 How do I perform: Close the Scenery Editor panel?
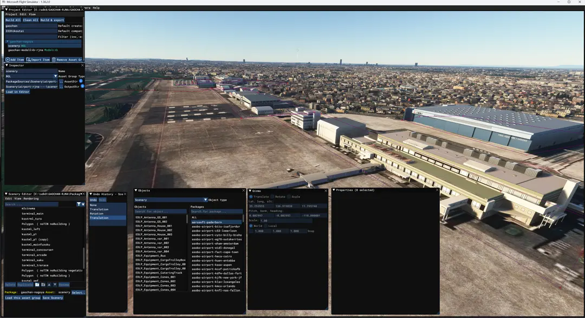83,194
